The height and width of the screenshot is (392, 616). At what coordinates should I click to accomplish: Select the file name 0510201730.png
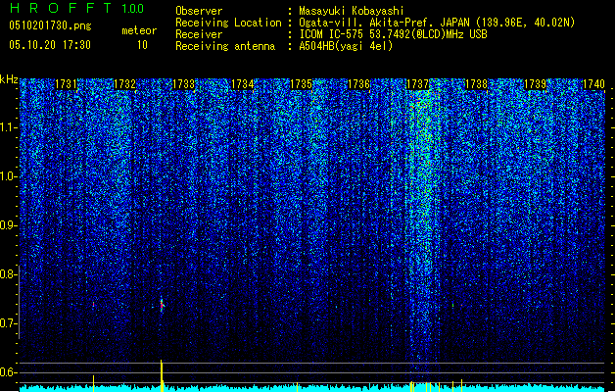point(50,26)
